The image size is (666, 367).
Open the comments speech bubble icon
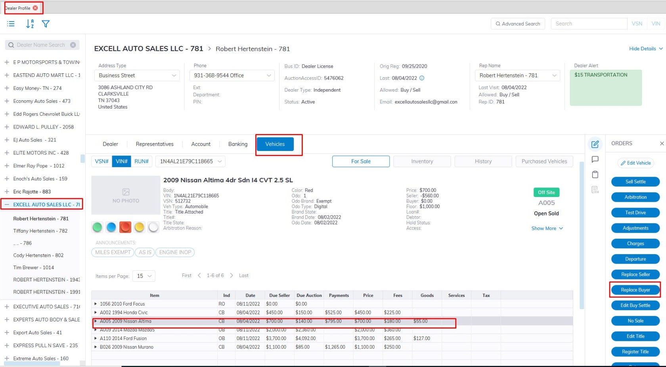[x=595, y=159]
